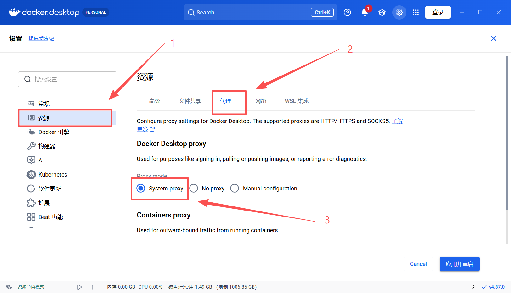Click the CPU 0.00% status text
Viewport: 511px width, 293px height.
click(150, 287)
